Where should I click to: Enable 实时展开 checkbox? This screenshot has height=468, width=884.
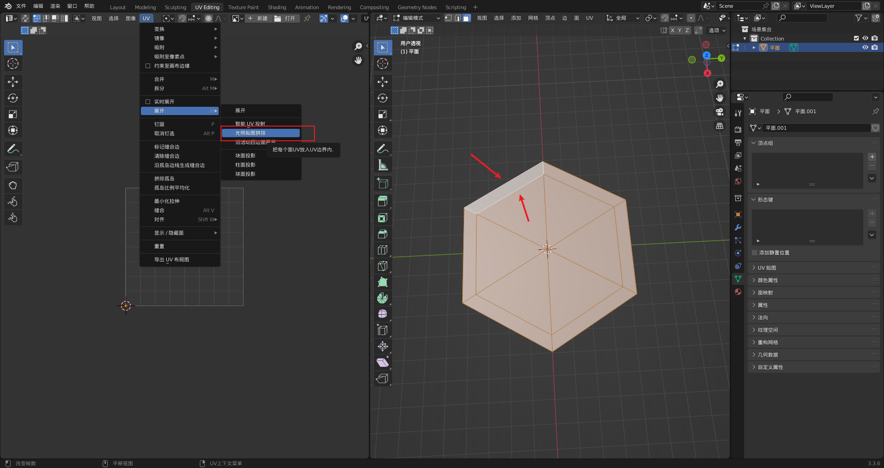148,102
